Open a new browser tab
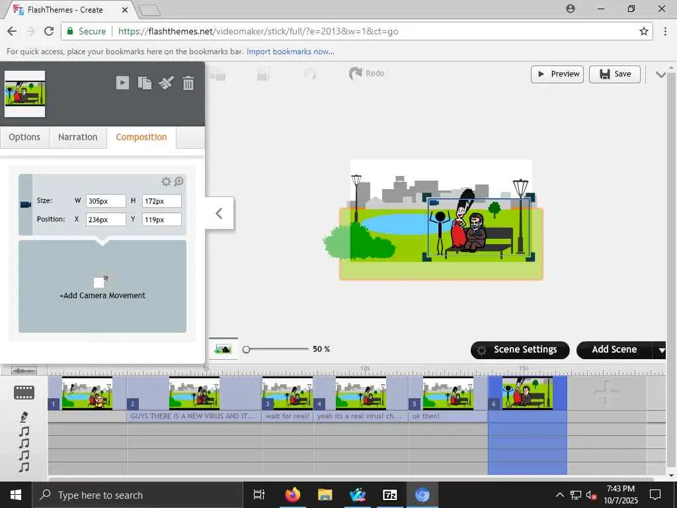This screenshot has width=677, height=508. click(x=150, y=11)
